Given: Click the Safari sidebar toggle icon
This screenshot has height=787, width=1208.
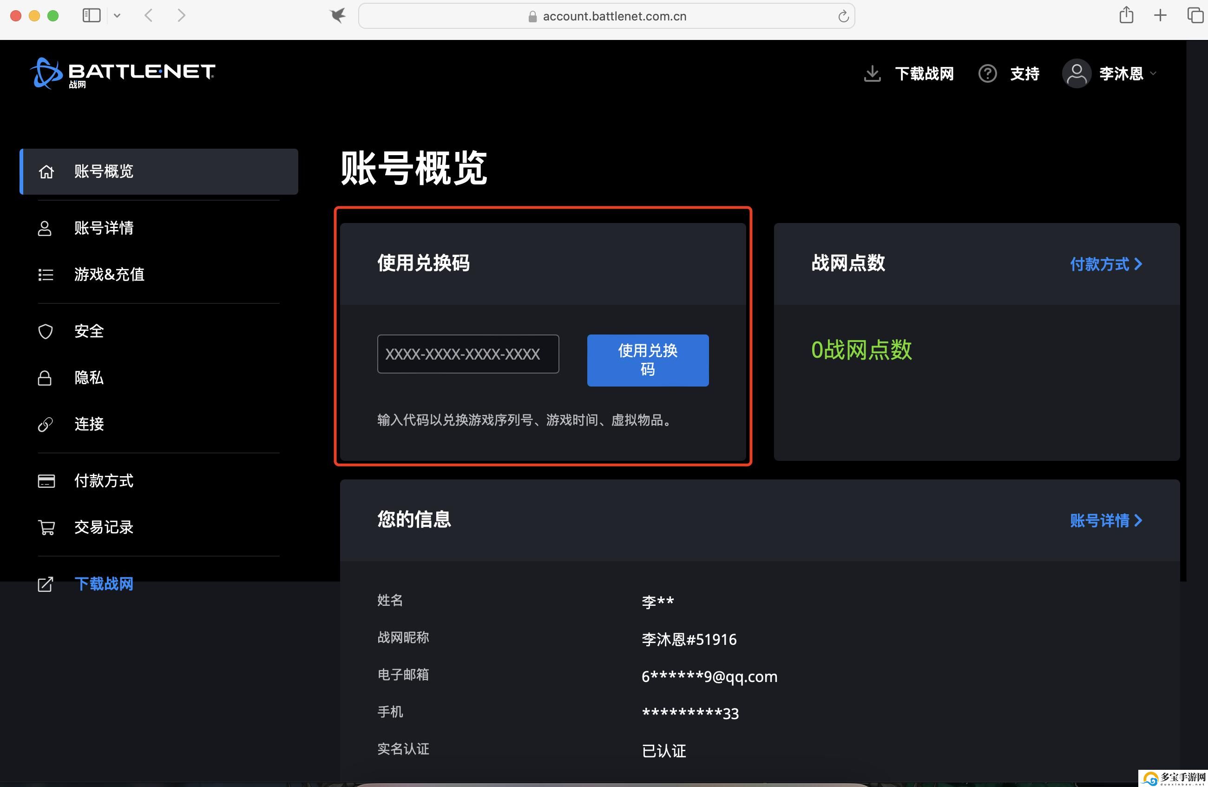Looking at the screenshot, I should pos(92,16).
